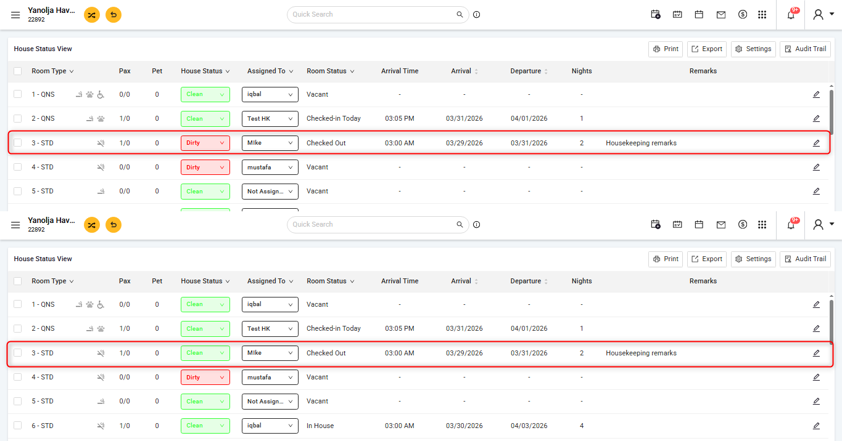Open Audit Trail in the upper view

point(805,49)
